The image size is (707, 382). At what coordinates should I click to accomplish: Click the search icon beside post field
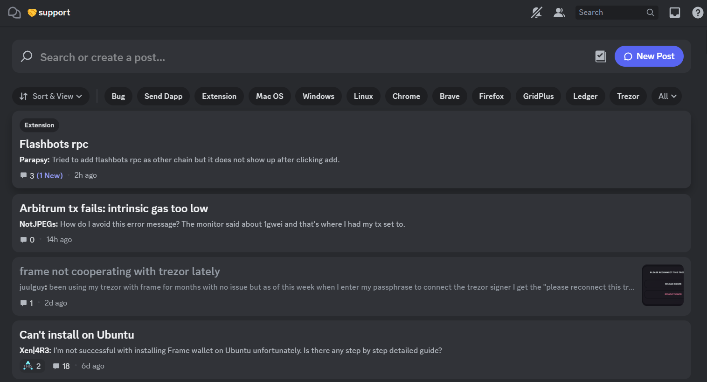coord(27,56)
